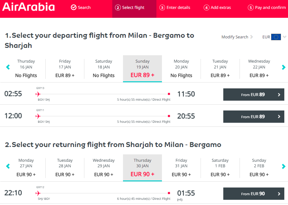Select Friday 17 JAN departing date
Viewport: 288px width, 205px height.
[x=65, y=68]
